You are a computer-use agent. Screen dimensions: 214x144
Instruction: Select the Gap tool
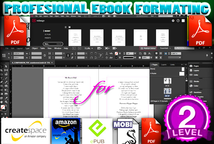click(6, 70)
